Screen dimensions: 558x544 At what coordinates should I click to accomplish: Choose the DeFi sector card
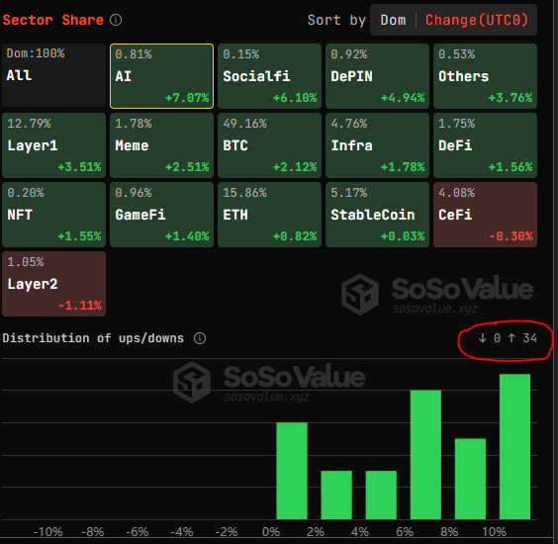[485, 145]
